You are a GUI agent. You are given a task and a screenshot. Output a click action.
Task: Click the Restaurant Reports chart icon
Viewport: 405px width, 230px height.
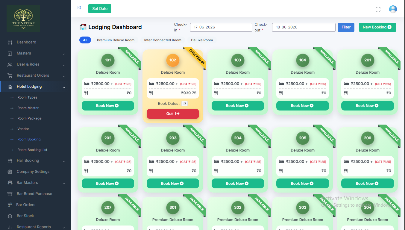[10, 227]
